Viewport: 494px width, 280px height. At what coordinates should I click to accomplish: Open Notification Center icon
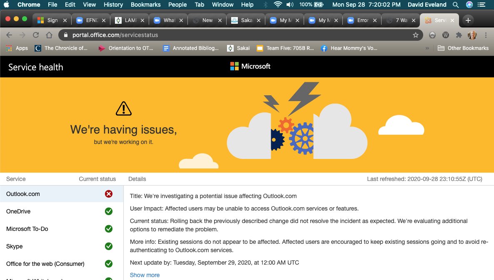[x=482, y=5]
